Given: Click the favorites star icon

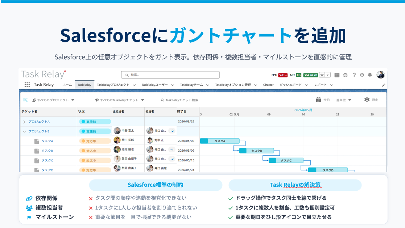Looking at the screenshot, I should coord(322,75).
